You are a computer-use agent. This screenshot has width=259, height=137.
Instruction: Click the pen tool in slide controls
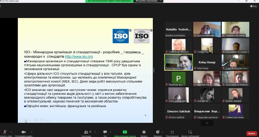(x=31, y=120)
